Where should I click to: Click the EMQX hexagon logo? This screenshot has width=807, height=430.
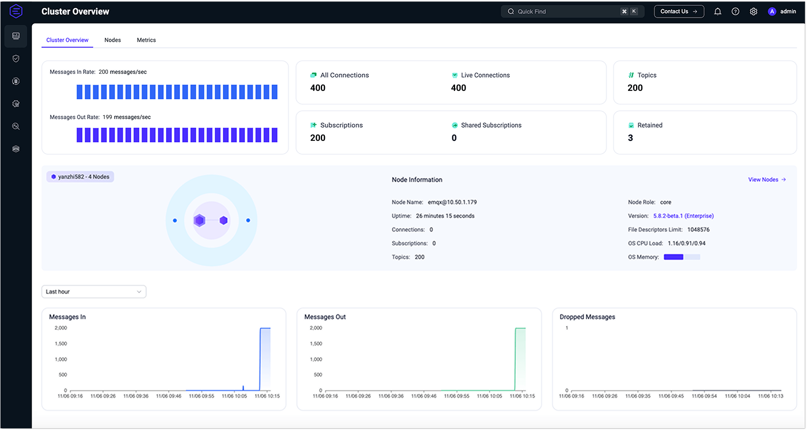pyautogui.click(x=16, y=11)
